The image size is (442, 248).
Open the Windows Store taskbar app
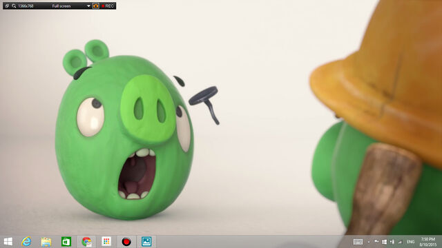tap(66, 242)
